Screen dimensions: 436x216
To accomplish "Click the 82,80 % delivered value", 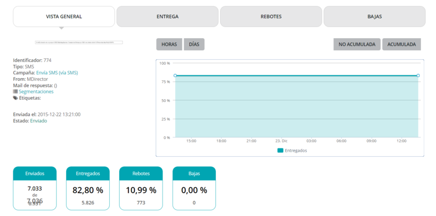I will tap(88, 191).
